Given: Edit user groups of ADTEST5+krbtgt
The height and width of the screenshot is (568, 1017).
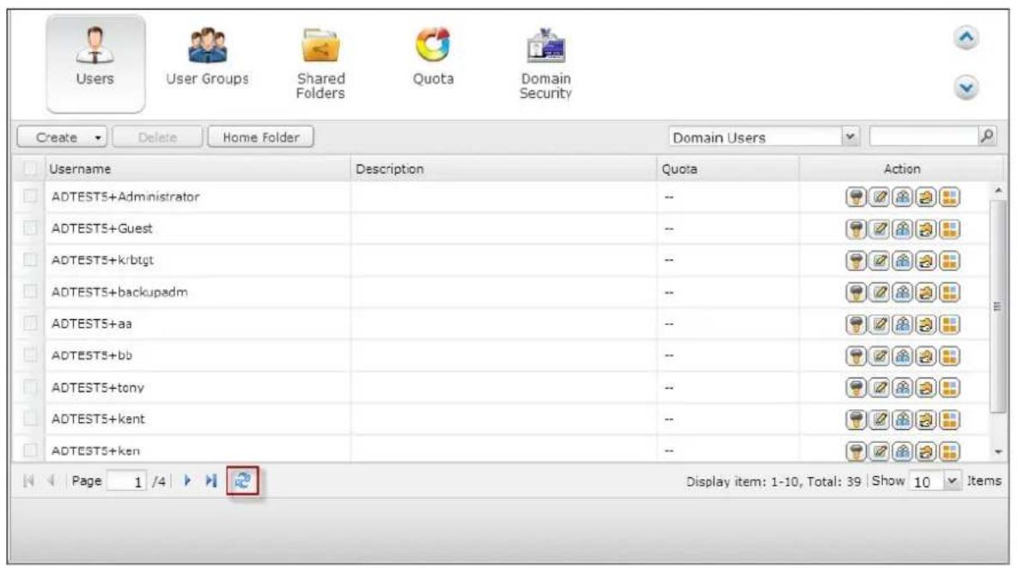Looking at the screenshot, I should (903, 260).
